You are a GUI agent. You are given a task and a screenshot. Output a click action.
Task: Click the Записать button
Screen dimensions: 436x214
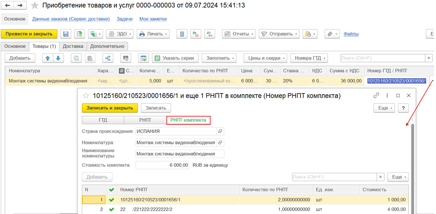point(156,108)
